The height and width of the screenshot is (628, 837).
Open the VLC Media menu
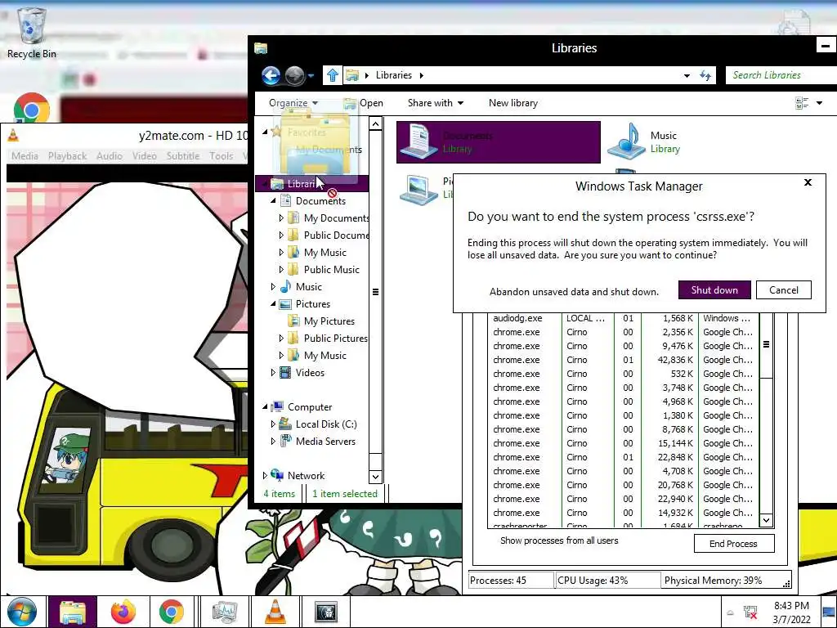[x=25, y=156]
